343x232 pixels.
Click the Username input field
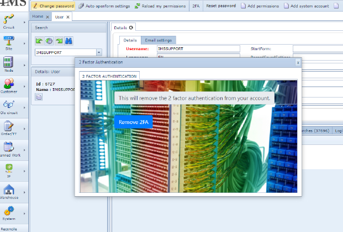(198, 48)
